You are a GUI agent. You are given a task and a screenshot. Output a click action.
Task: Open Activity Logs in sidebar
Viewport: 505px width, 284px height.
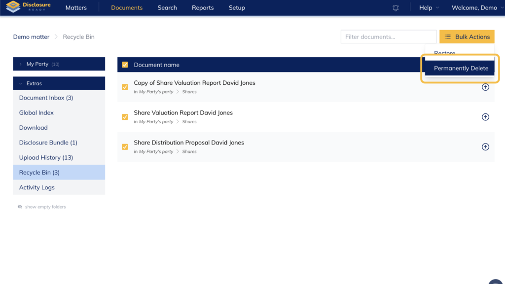coord(37,187)
